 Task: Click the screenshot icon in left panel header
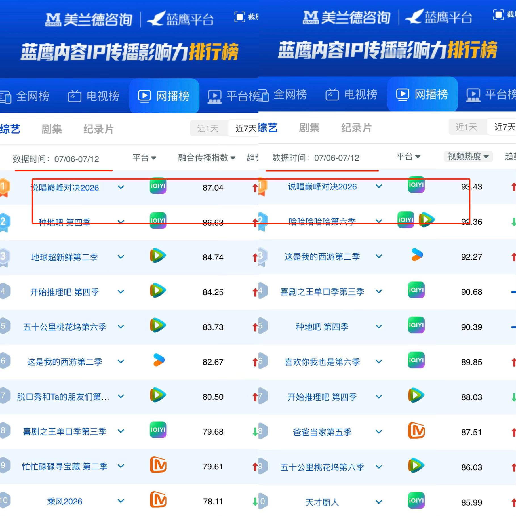pyautogui.click(x=239, y=17)
